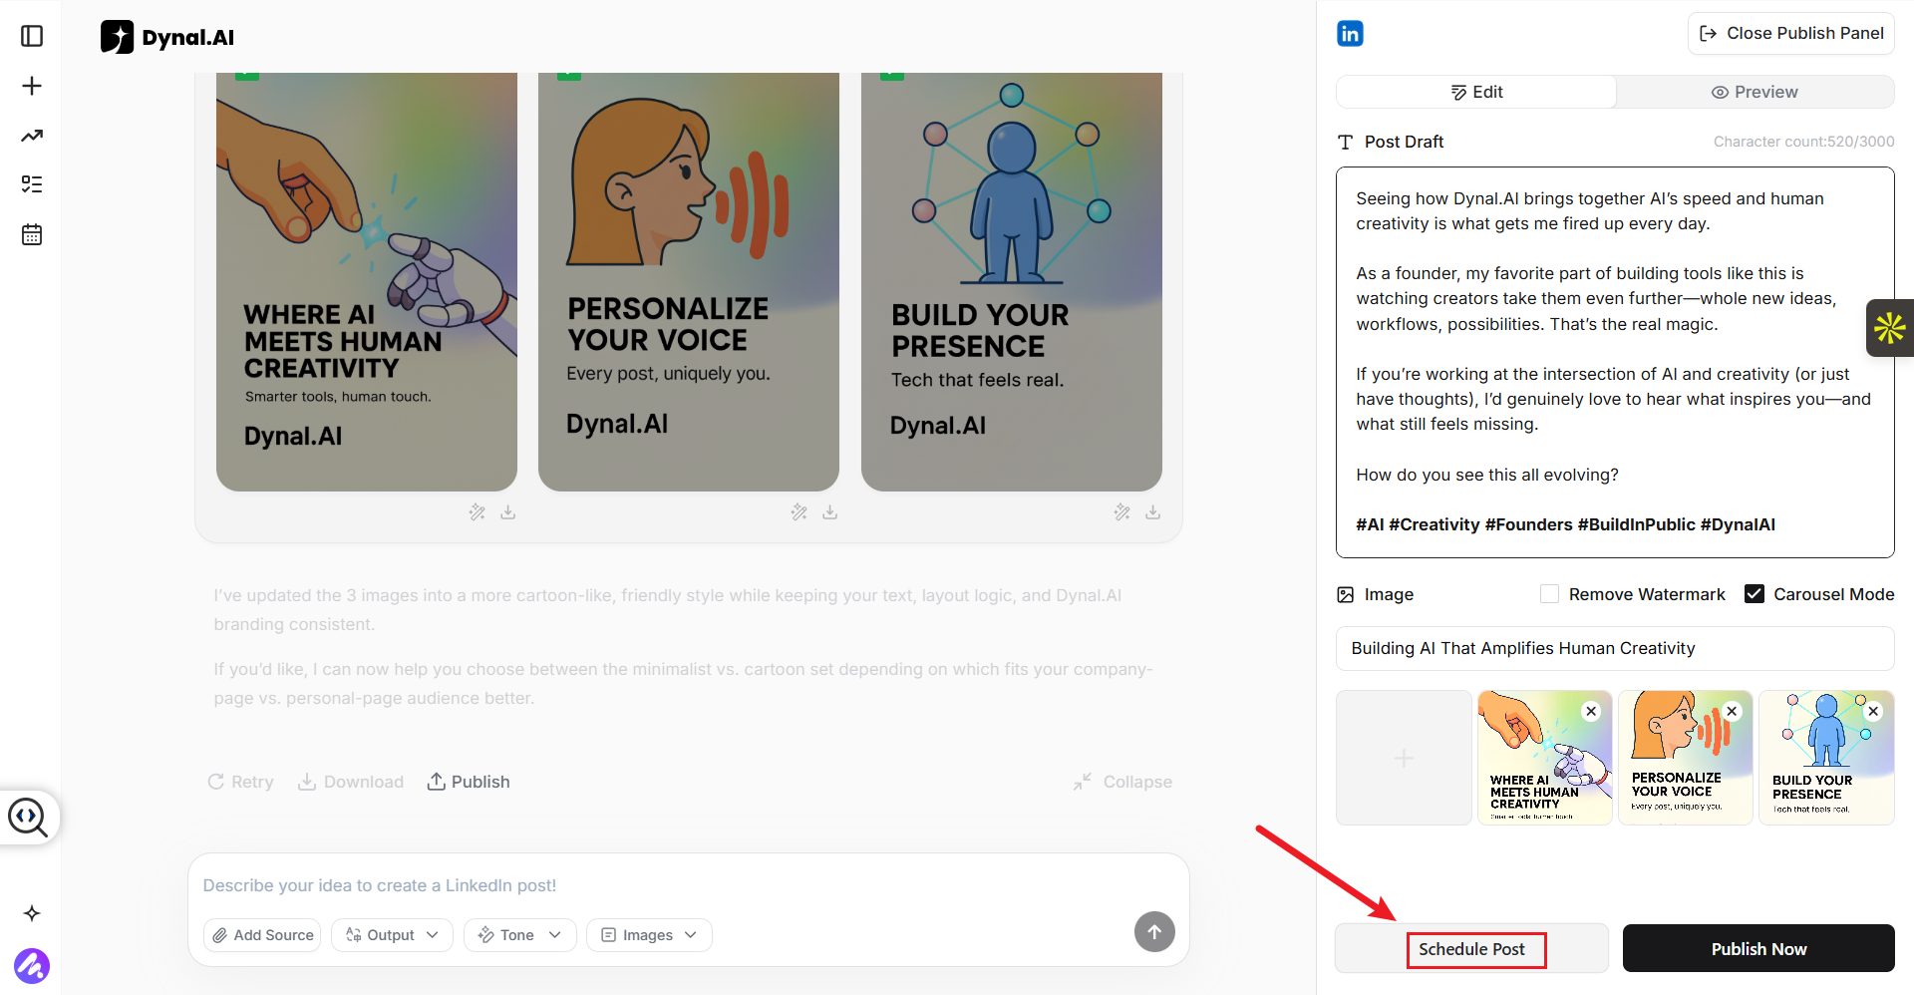Click the Publish Now button
Image resolution: width=1914 pixels, height=995 pixels.
click(1758, 949)
